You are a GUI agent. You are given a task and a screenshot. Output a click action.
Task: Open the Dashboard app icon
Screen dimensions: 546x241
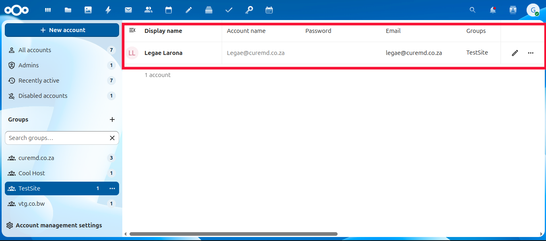click(x=48, y=10)
